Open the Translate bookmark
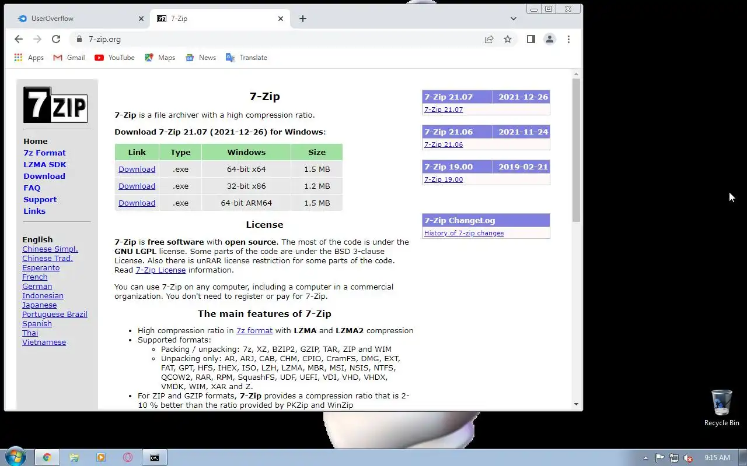 tap(246, 58)
